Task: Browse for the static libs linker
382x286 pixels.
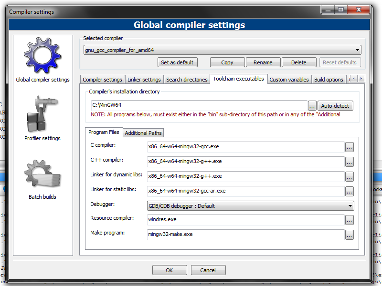Action: pos(349,192)
